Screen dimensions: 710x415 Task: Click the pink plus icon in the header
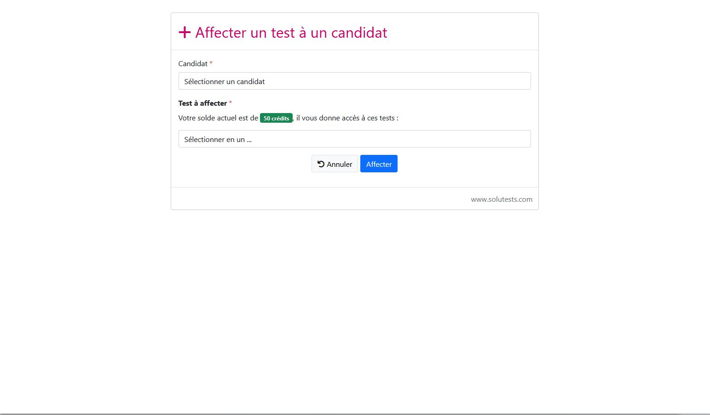tap(185, 32)
